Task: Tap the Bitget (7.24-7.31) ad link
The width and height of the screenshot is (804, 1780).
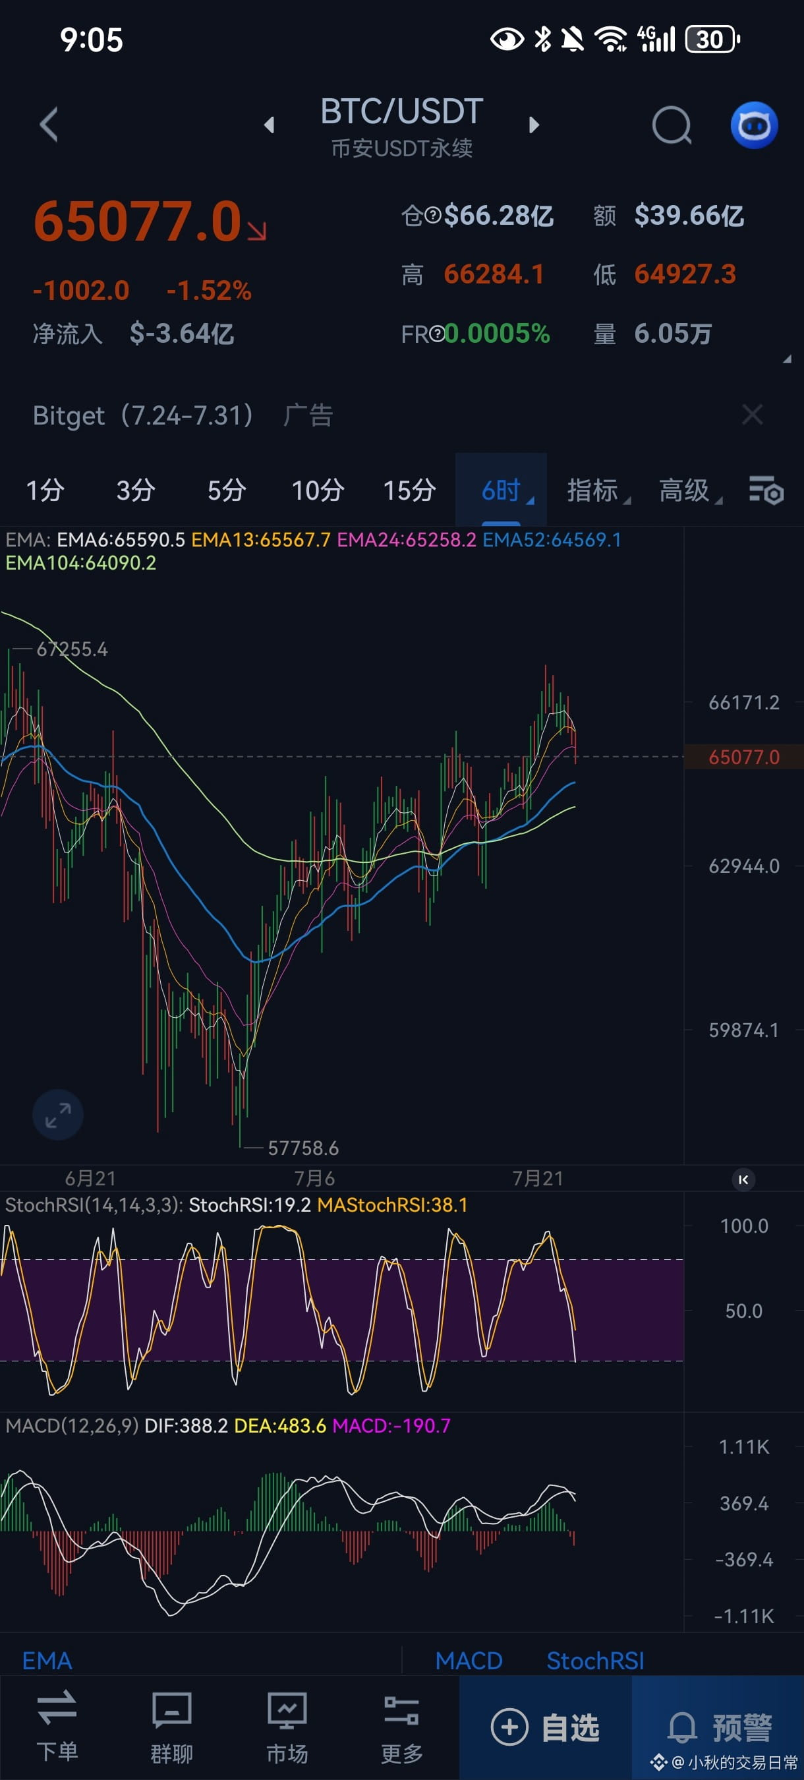Action: (144, 415)
